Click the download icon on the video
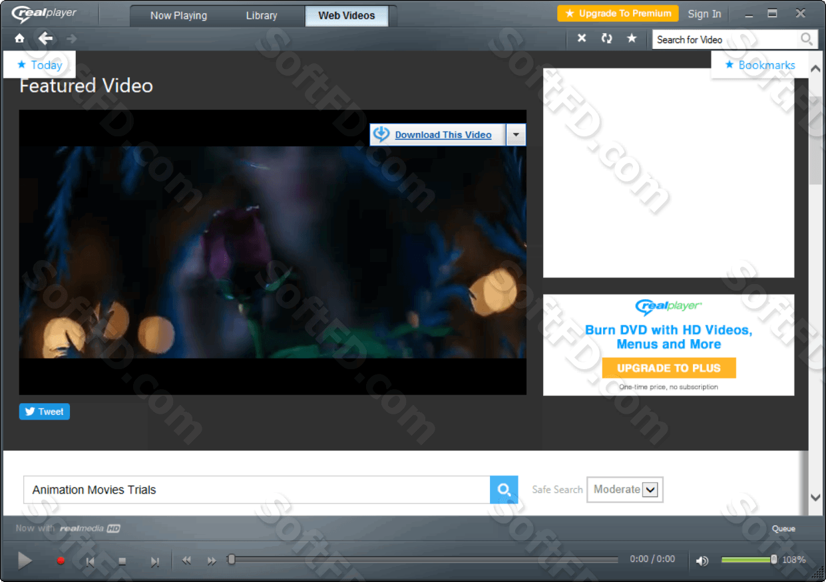This screenshot has height=582, width=826. pyautogui.click(x=381, y=134)
